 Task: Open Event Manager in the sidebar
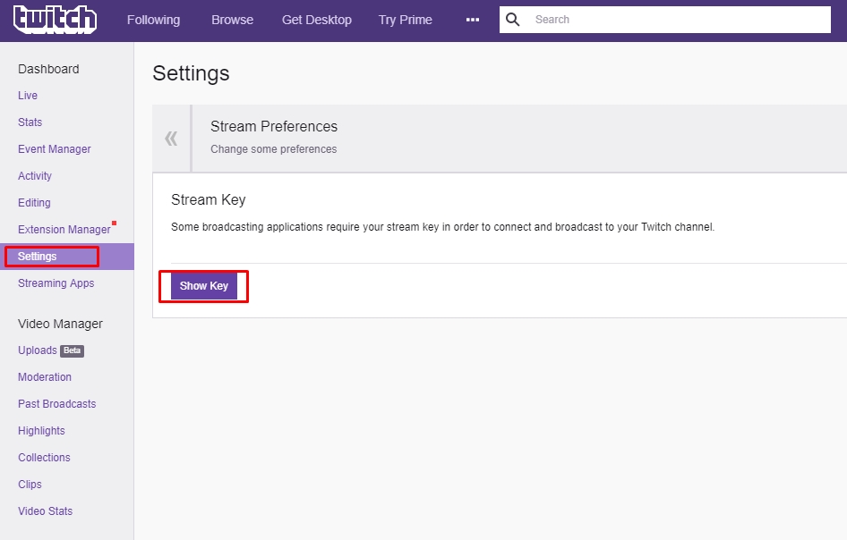coord(54,149)
